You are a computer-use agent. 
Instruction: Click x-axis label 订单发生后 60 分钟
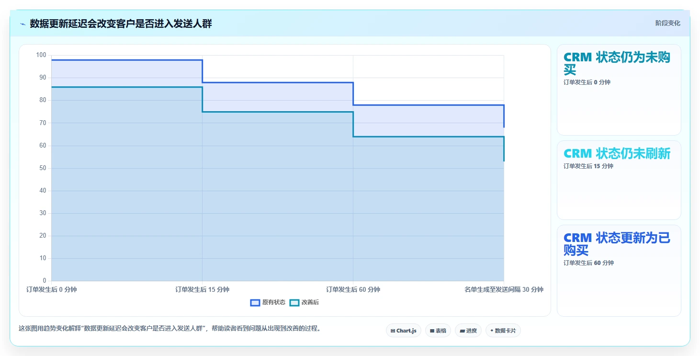pos(353,289)
